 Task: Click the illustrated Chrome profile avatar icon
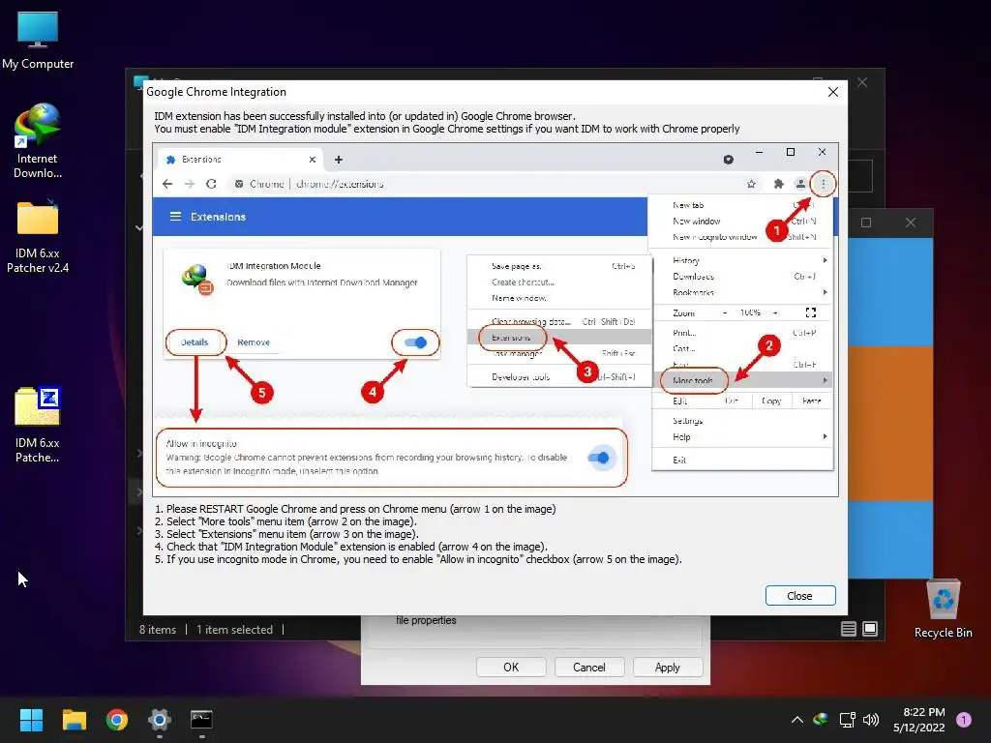tap(800, 184)
